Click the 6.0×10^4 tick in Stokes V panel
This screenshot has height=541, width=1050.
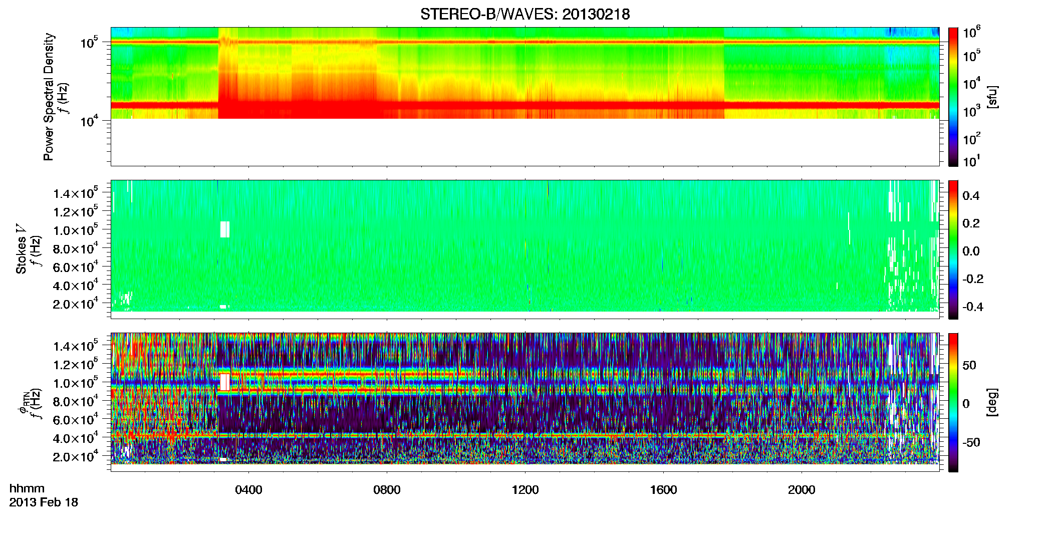pyautogui.click(x=76, y=267)
